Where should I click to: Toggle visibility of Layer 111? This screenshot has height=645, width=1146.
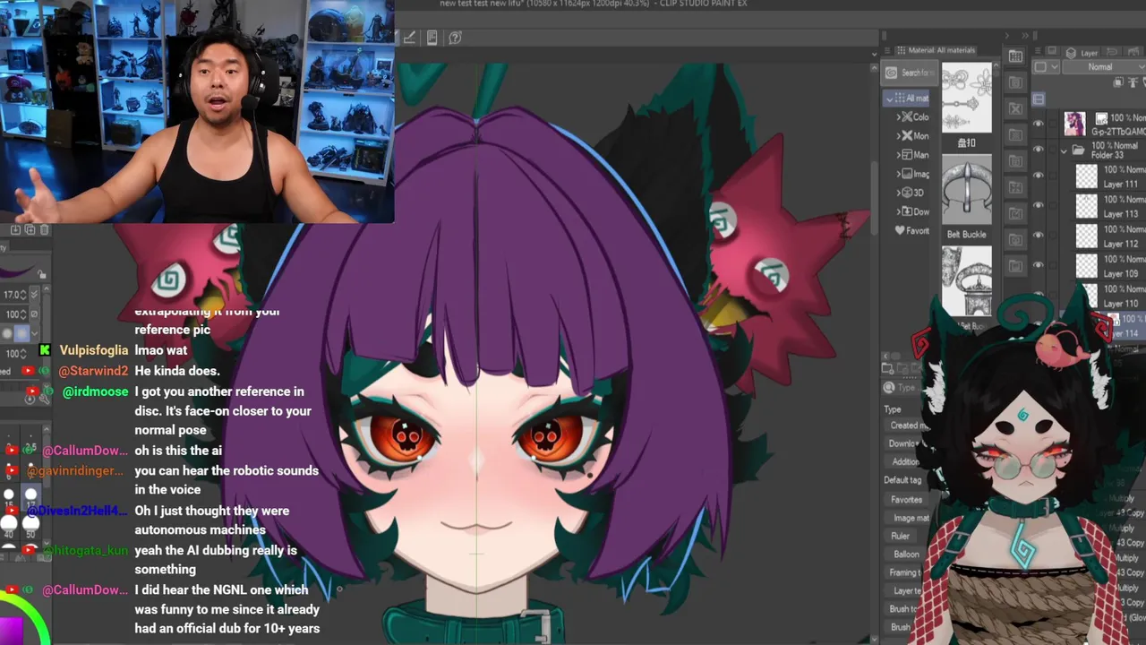[x=1039, y=176]
